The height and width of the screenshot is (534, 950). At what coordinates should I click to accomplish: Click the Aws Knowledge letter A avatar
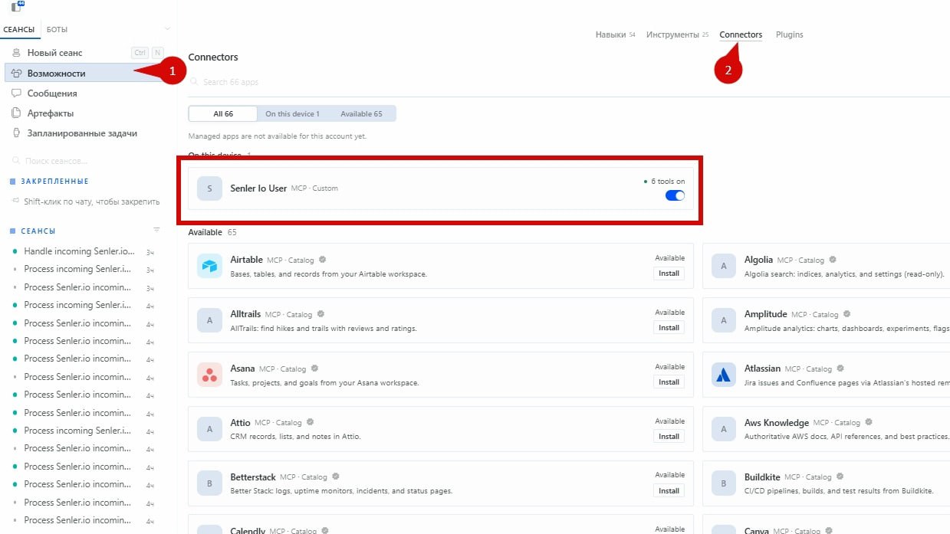(x=724, y=429)
